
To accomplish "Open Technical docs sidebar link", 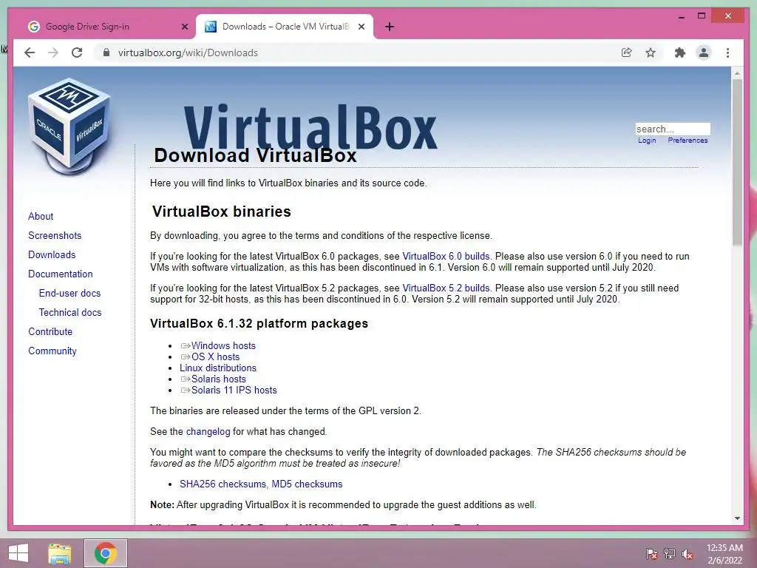I will [x=70, y=313].
